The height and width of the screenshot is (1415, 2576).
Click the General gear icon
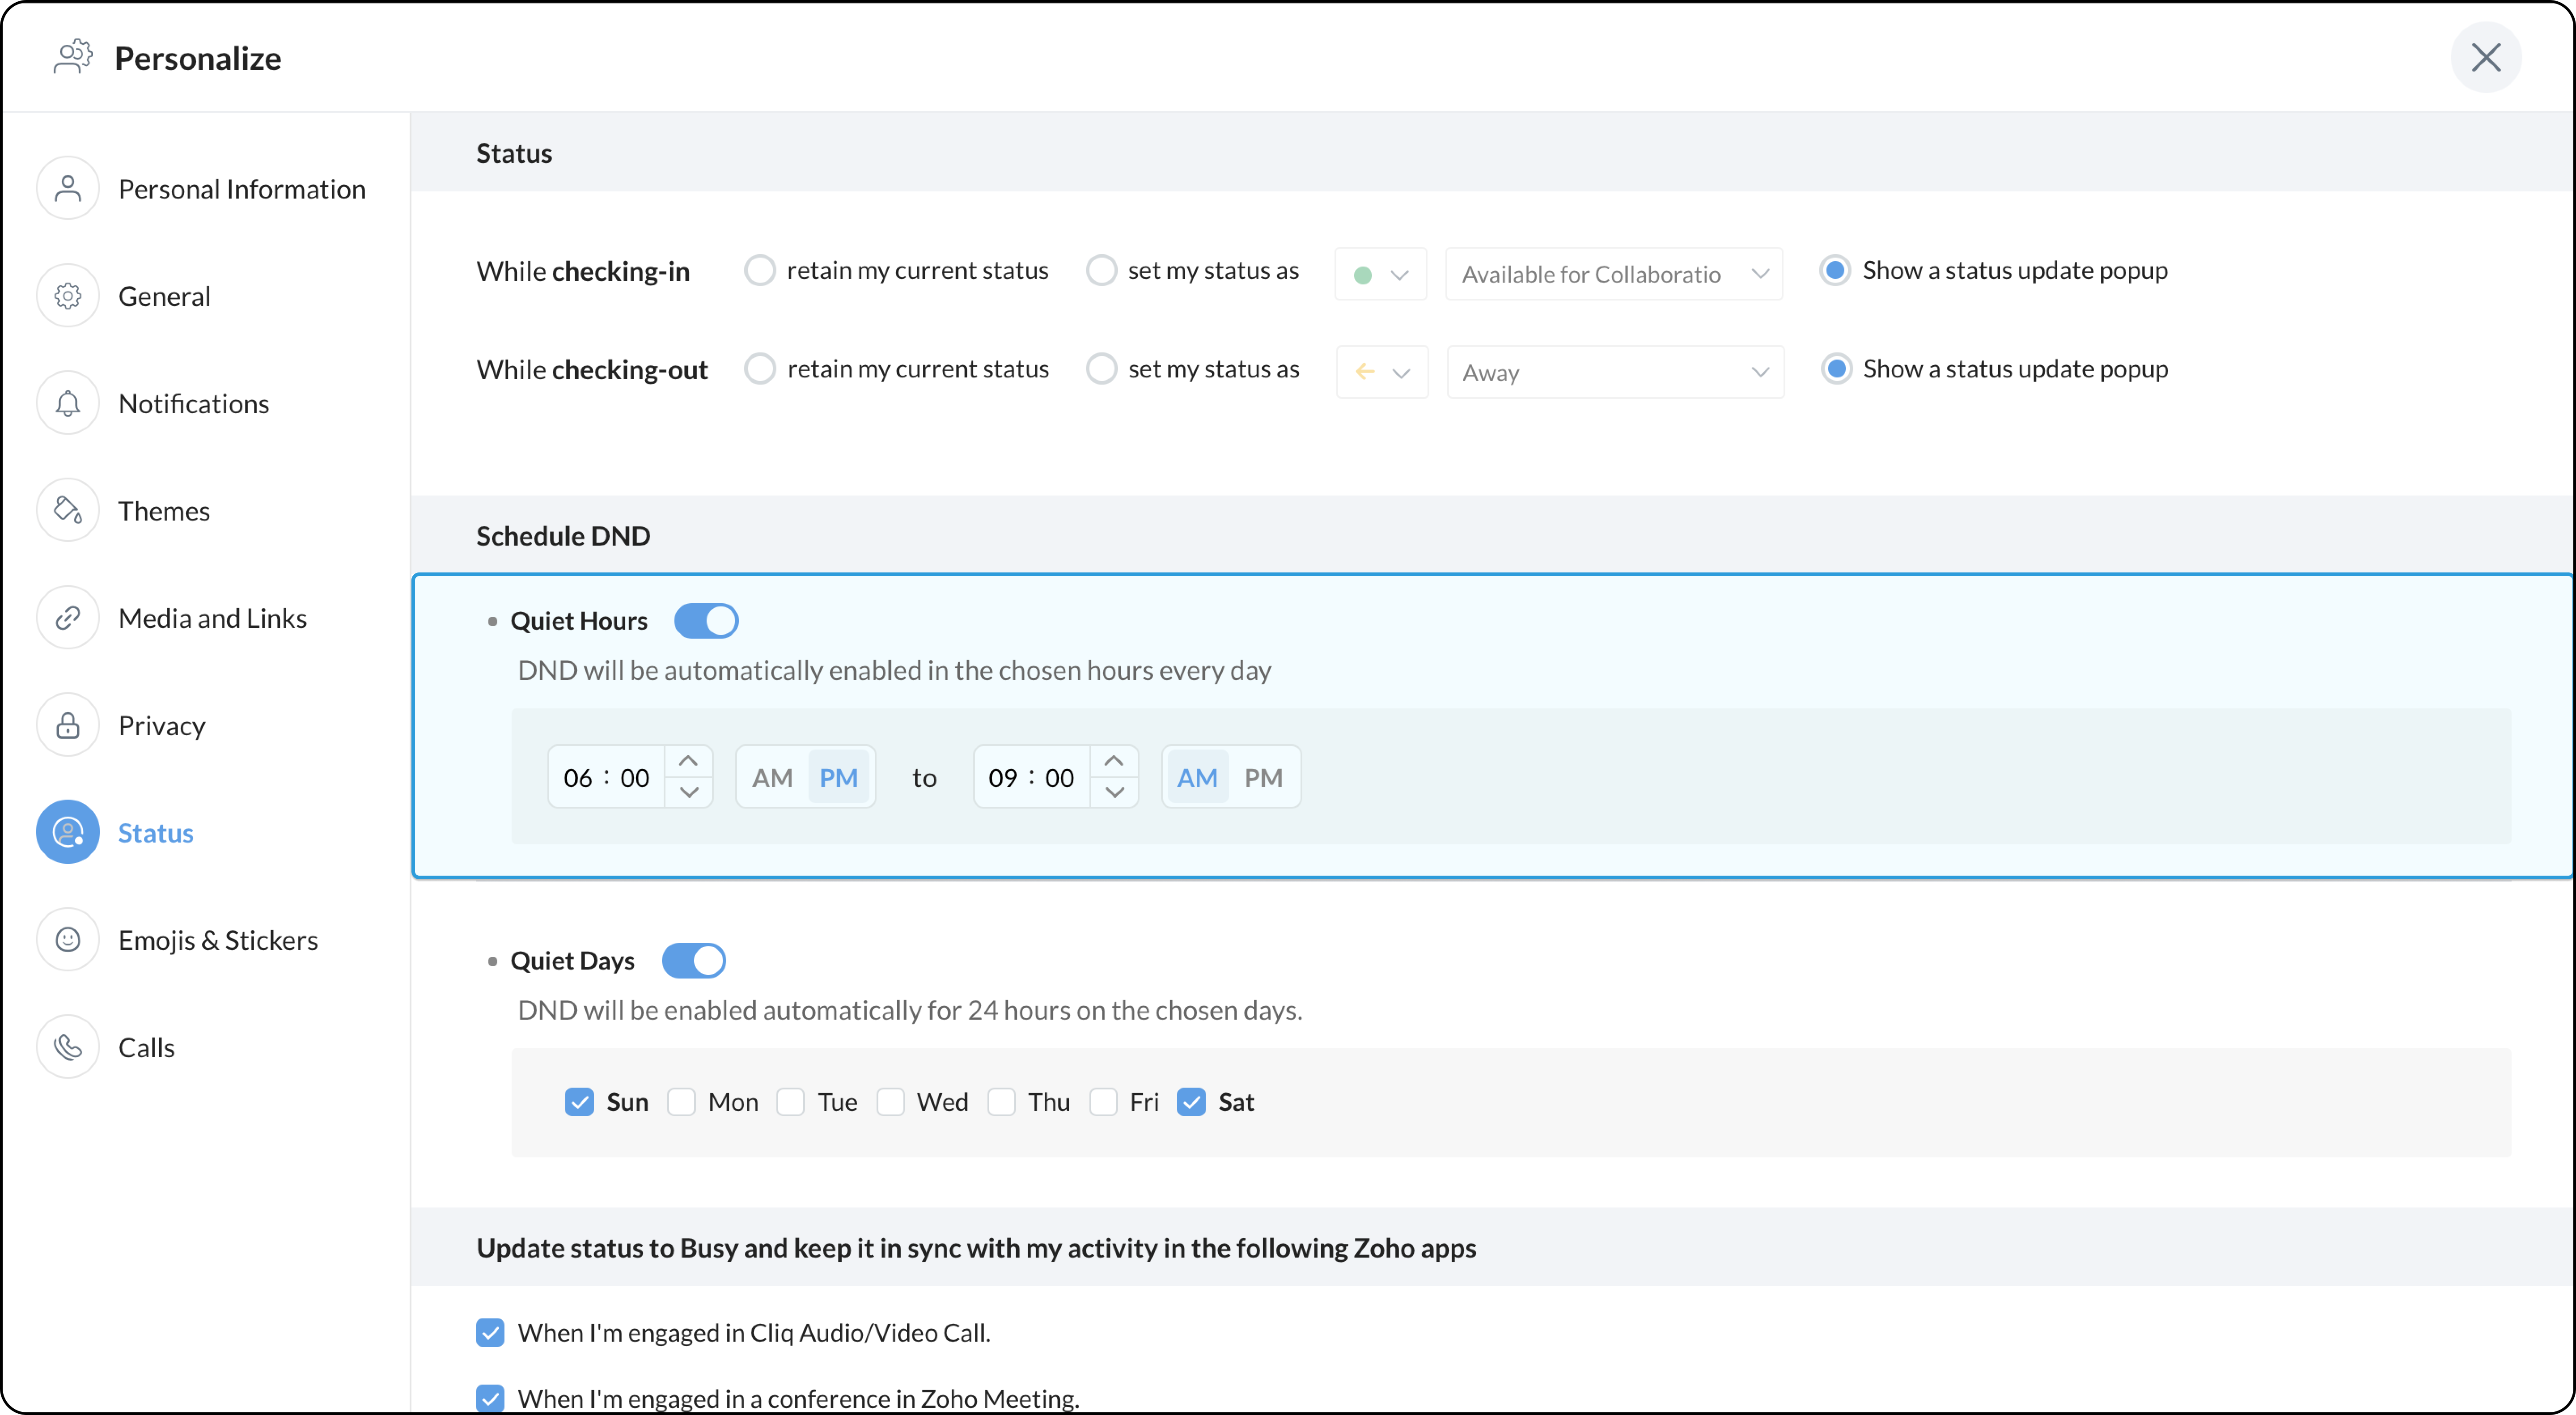click(68, 296)
